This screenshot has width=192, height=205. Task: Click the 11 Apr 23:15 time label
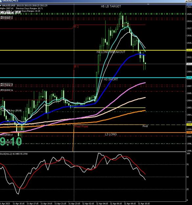(x=74, y=204)
